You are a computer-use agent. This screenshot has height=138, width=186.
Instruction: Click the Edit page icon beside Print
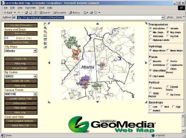tap(96, 13)
